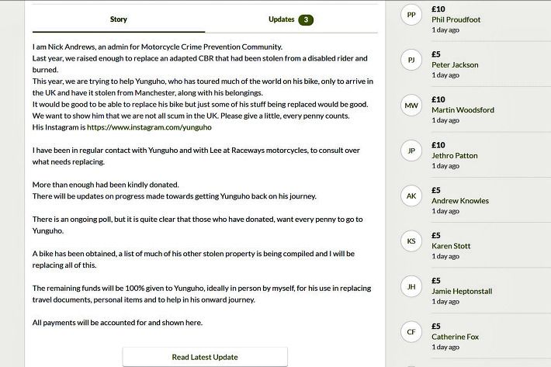551x367 pixels.
Task: Select the MW donor avatar circle
Action: [411, 106]
